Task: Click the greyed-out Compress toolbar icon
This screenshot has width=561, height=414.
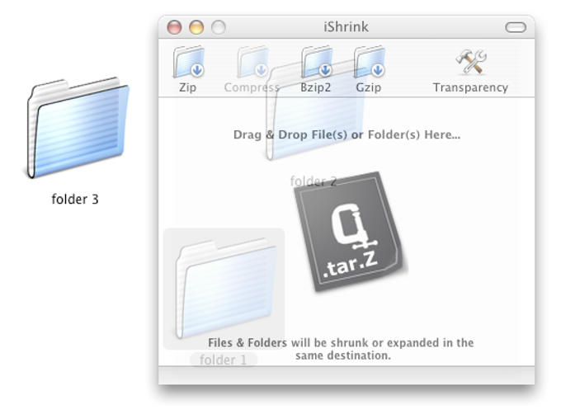Action: point(252,62)
